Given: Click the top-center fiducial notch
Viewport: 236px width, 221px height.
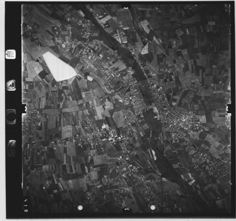Looking at the screenshot, I should click(x=126, y=6).
